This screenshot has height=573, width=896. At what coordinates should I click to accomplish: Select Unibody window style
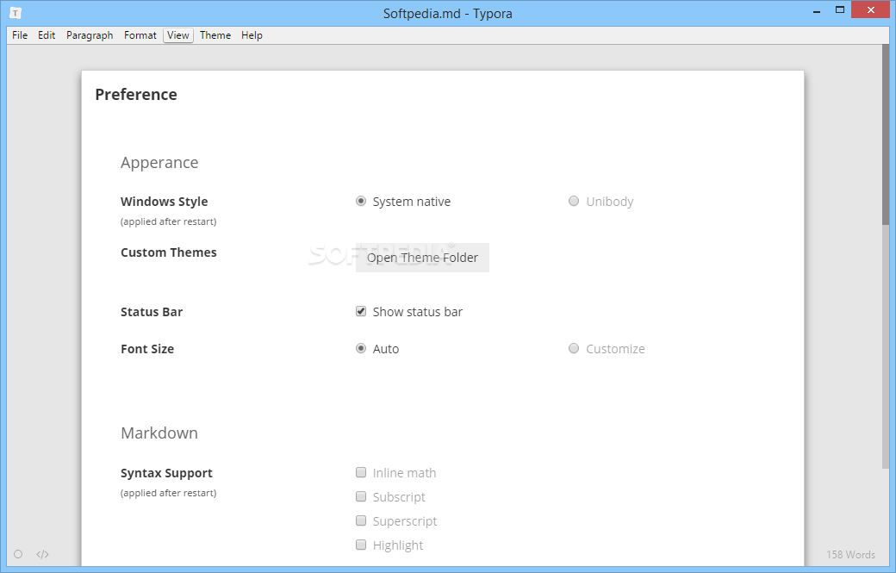pos(574,201)
